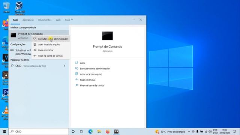Expand the Mais dropdown
The image size is (240, 135).
pyautogui.click(x=69, y=20)
